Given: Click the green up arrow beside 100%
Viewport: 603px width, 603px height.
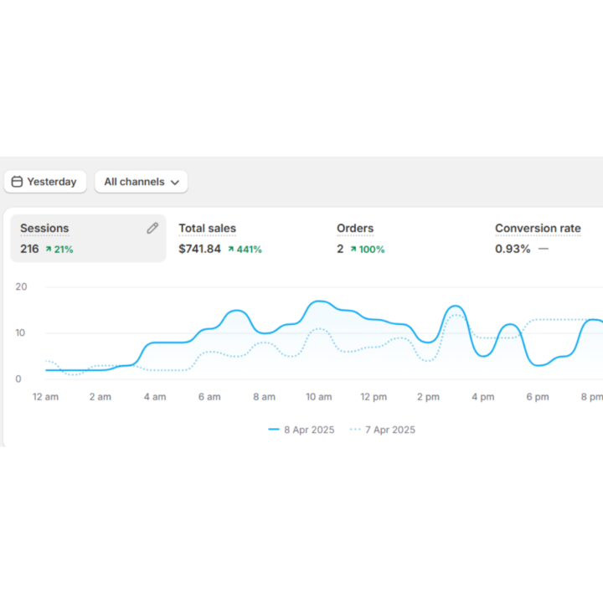Looking at the screenshot, I should coord(353,250).
